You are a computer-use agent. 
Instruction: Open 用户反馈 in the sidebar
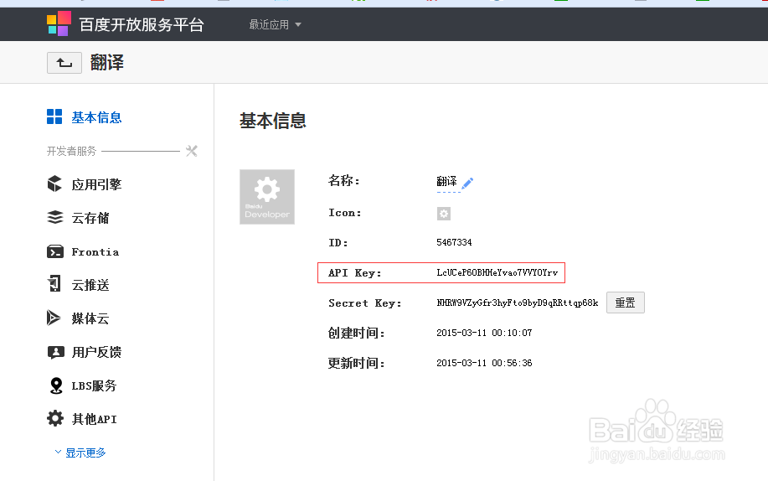coord(96,352)
